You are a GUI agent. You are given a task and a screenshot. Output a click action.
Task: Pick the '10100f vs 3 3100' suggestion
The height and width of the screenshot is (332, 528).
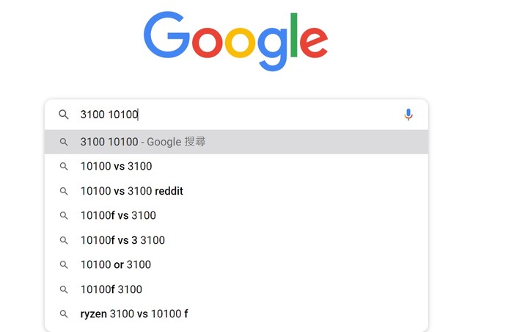pos(236,240)
